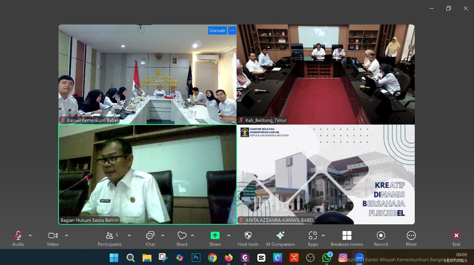474x265 pixels.
Task: Select the Bagian Hukum Setda Beltim video
Action: pos(147,174)
